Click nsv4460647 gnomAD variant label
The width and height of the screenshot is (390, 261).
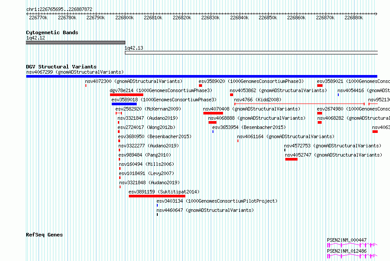point(205,210)
